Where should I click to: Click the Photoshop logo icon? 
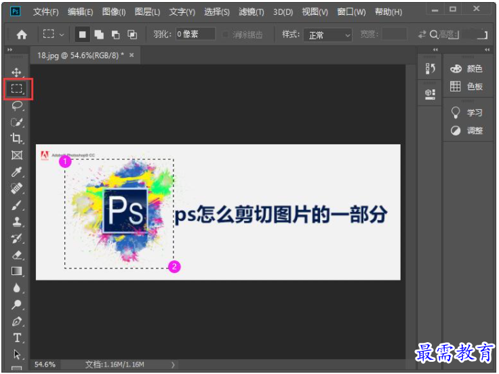16,12
